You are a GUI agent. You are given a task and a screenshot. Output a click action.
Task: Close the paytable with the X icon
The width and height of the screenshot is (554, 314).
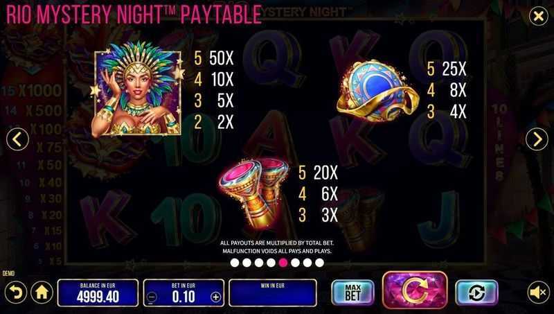click(x=539, y=16)
